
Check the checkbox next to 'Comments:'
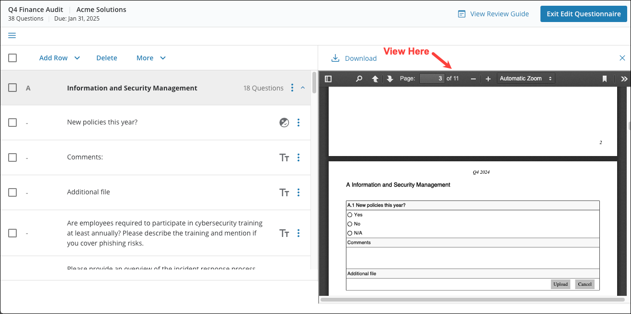coord(12,157)
